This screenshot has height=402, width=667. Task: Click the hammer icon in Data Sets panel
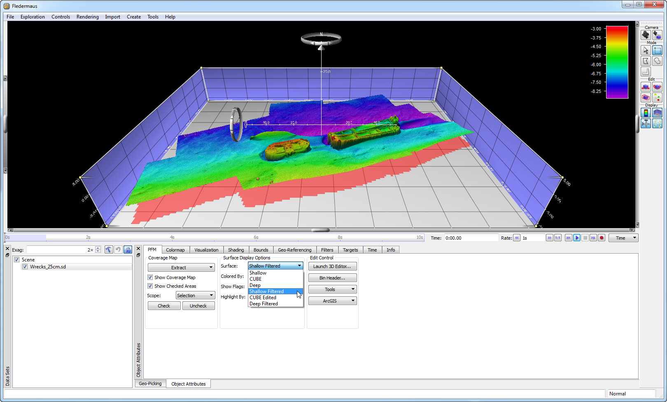pos(109,250)
